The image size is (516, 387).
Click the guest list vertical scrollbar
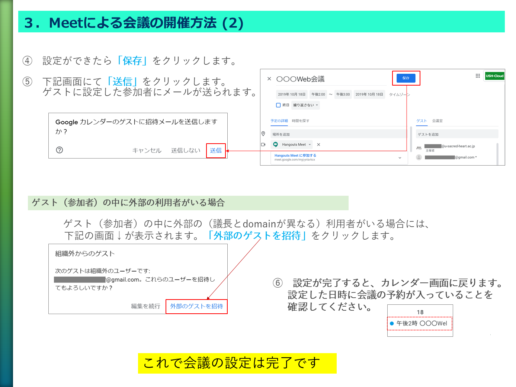(497, 153)
